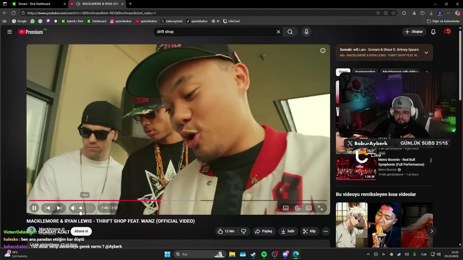Screen dimensions: 463x260
Task: Open more actions menu under video
Action: tap(326, 231)
